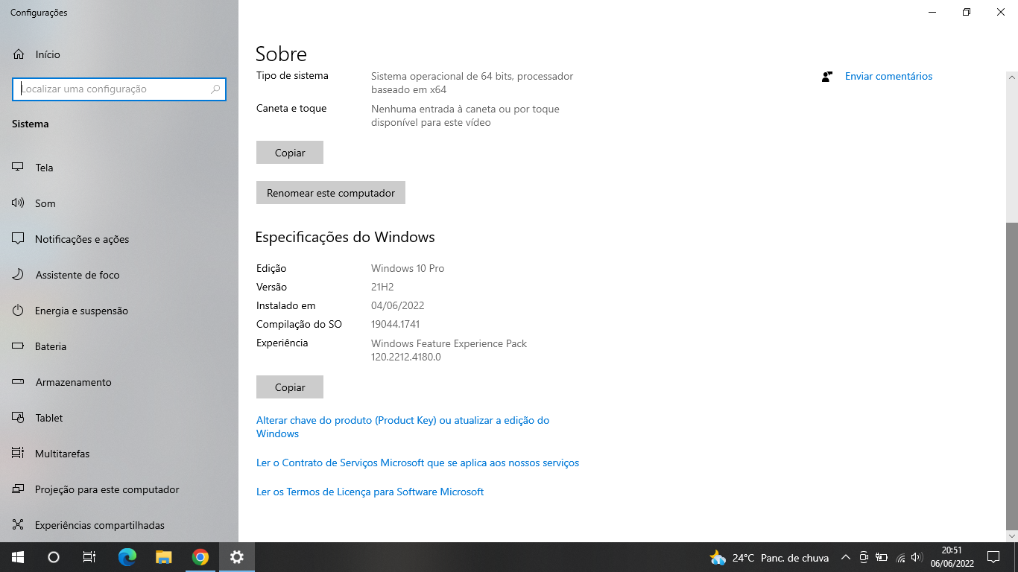Launch Google Chrome from taskbar
Viewport: 1018px width, 572px height.
(x=200, y=557)
